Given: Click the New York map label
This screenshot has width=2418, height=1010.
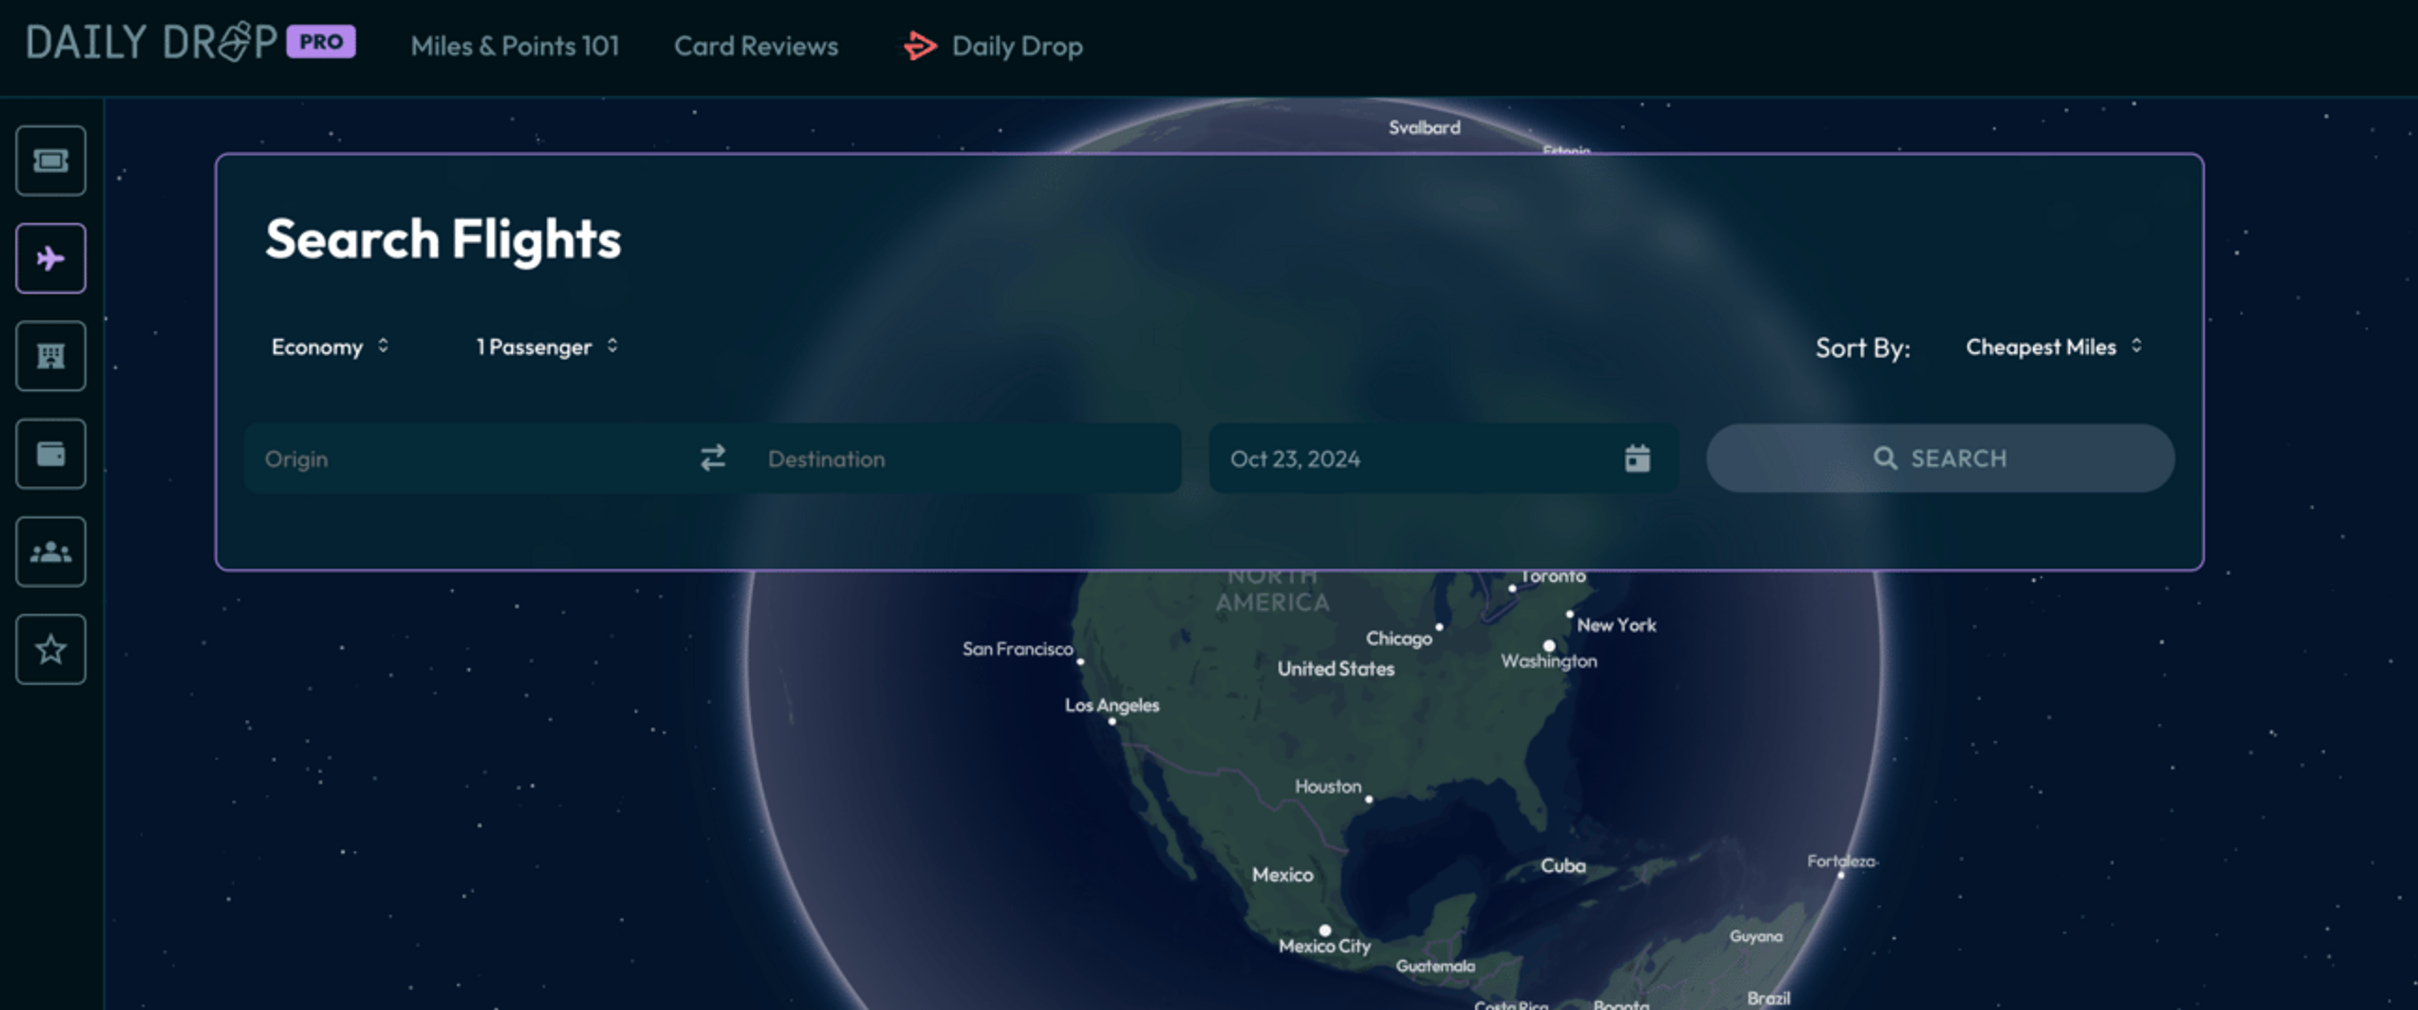Looking at the screenshot, I should (x=1615, y=625).
